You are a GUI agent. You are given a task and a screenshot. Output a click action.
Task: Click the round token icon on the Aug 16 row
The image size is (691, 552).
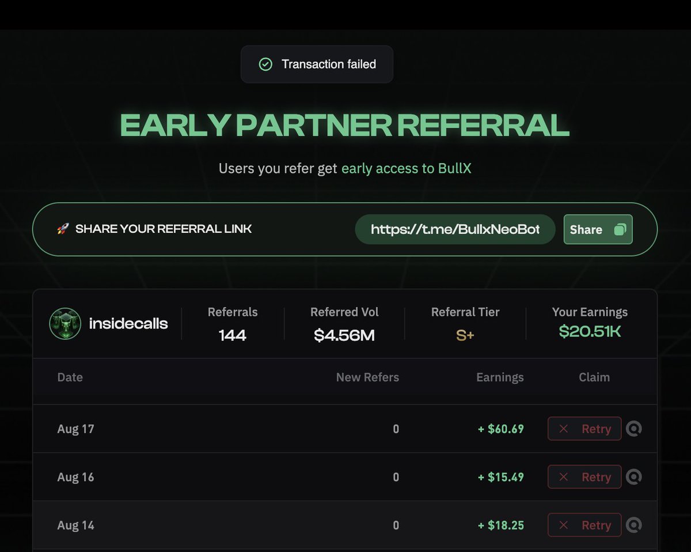tap(634, 477)
